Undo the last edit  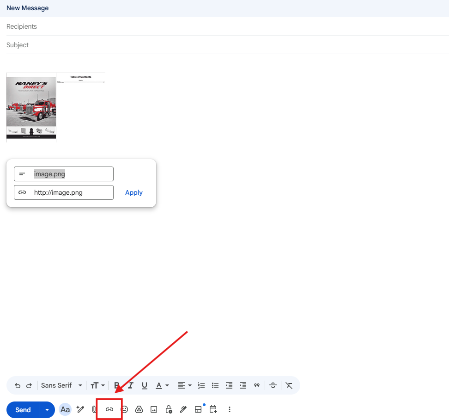tap(18, 385)
